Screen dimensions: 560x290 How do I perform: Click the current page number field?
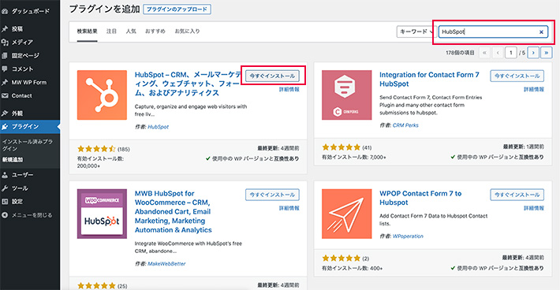click(x=511, y=53)
